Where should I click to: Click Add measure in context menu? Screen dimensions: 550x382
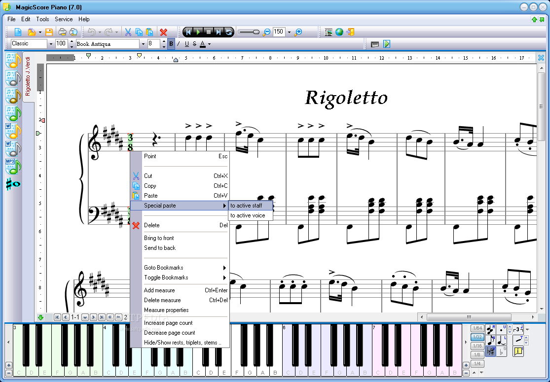coord(180,290)
